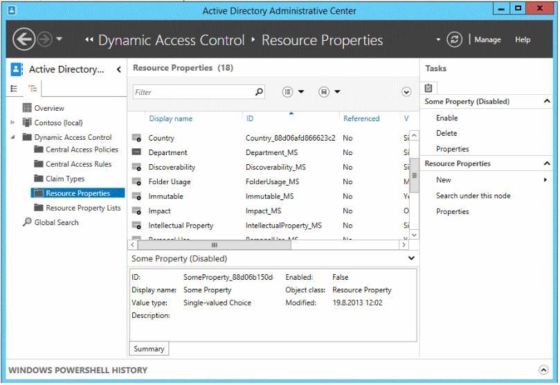Open the Help menu
The width and height of the screenshot is (560, 385).
[x=523, y=39]
